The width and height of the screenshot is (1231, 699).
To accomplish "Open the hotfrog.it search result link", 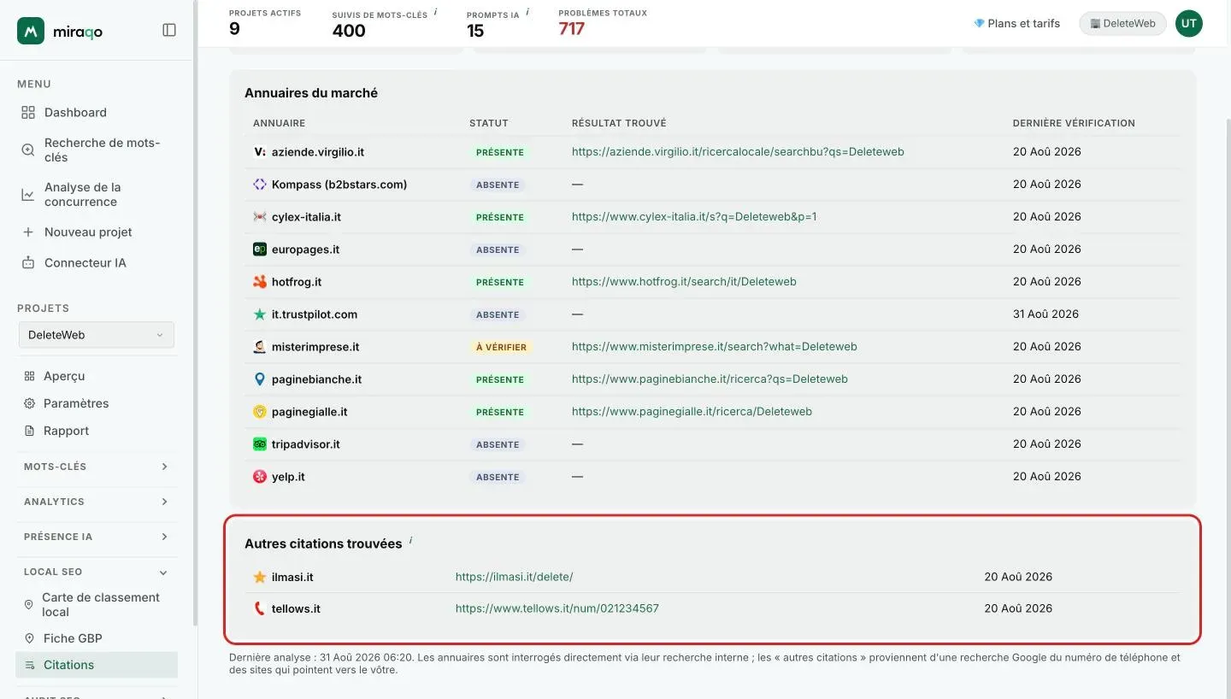I will (684, 282).
